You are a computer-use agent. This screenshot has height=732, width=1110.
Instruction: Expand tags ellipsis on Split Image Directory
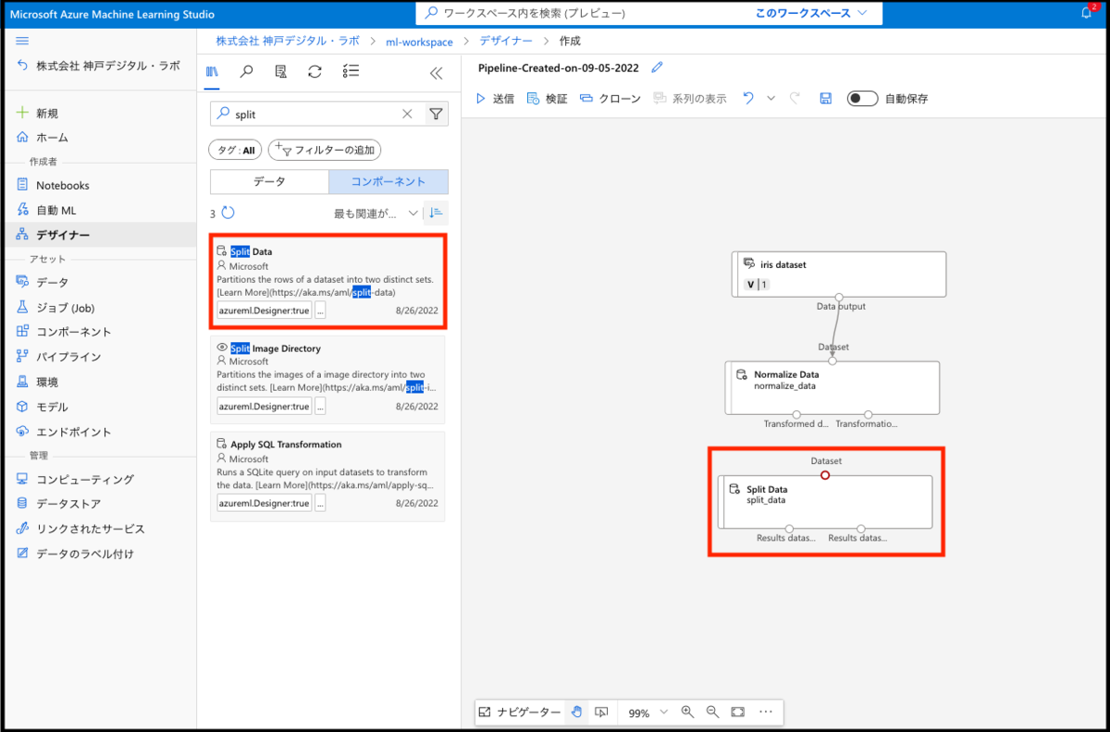[320, 406]
